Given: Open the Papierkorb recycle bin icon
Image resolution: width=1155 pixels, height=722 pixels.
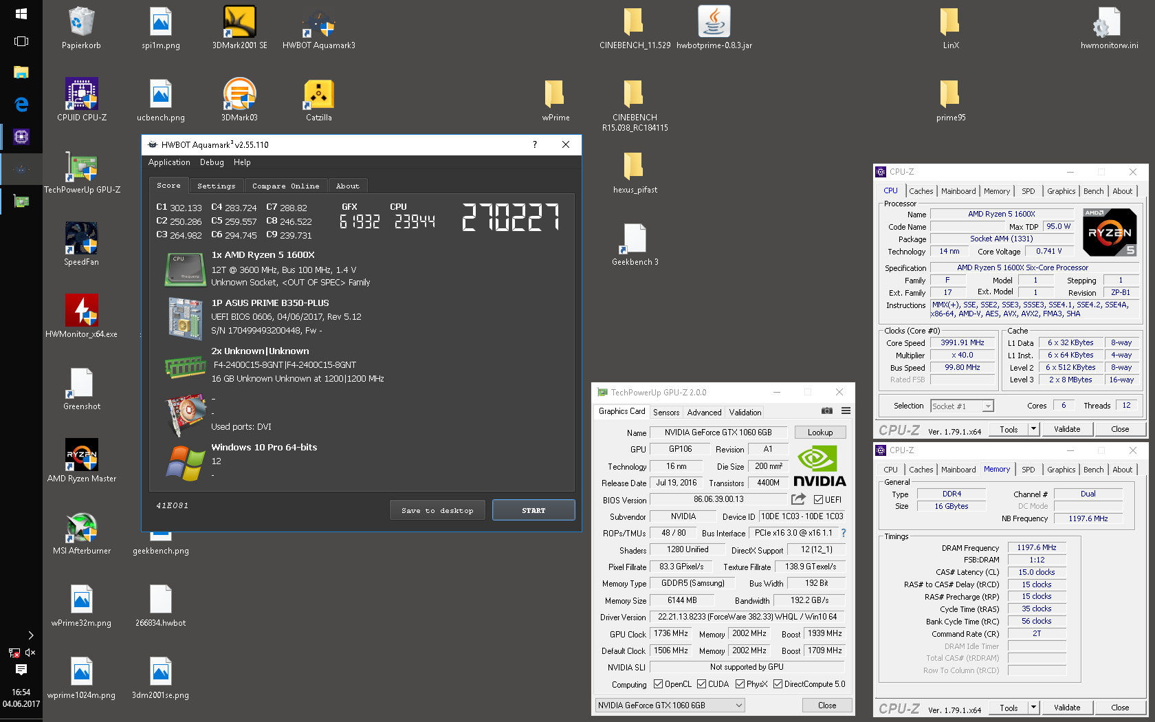Looking at the screenshot, I should (x=81, y=28).
